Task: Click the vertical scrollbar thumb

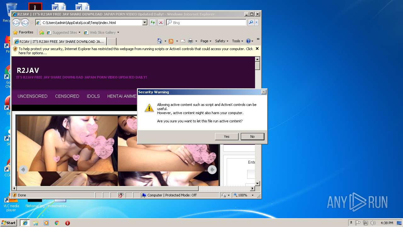Action: pos(257,66)
